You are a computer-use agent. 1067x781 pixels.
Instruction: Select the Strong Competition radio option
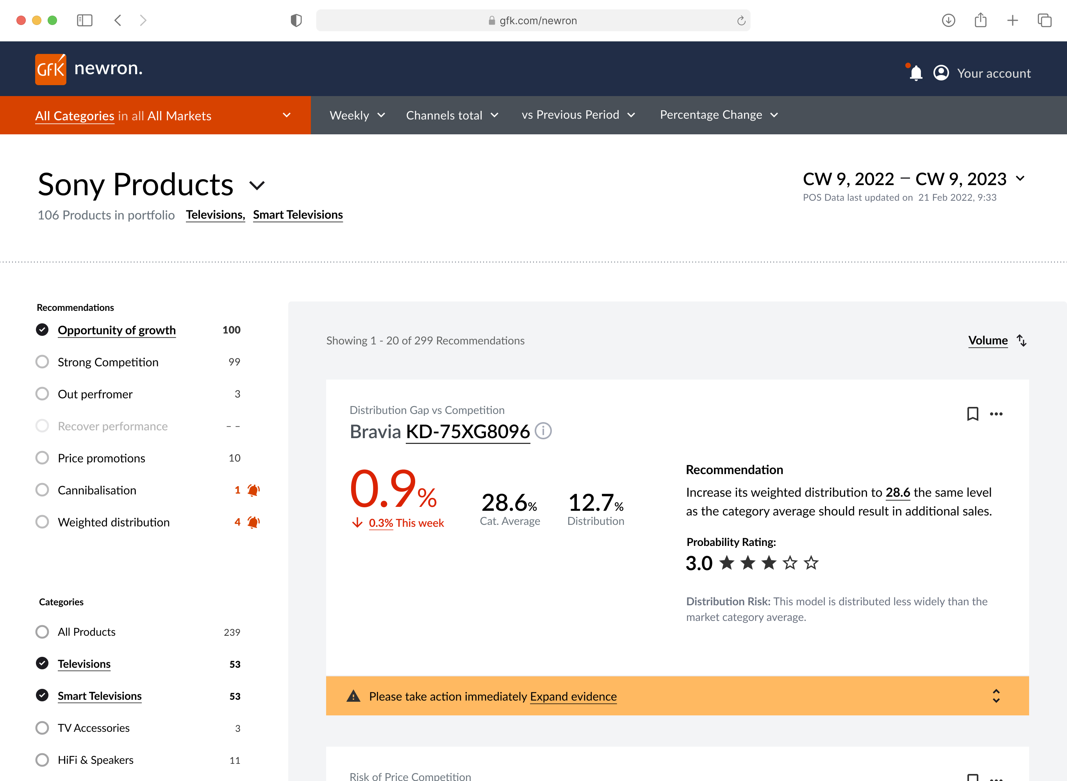(42, 362)
